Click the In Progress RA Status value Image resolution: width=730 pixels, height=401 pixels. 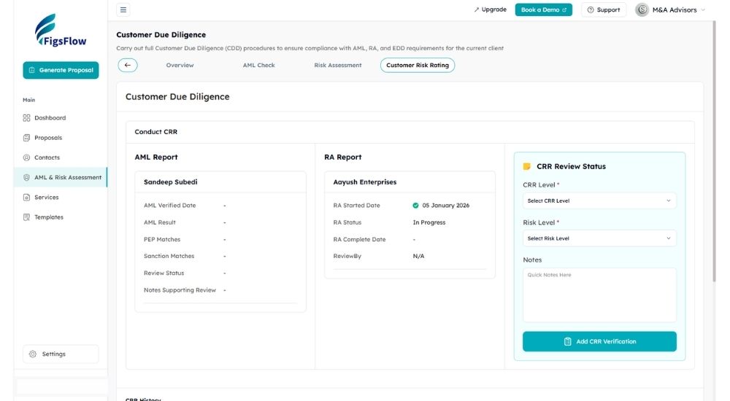[x=429, y=222]
